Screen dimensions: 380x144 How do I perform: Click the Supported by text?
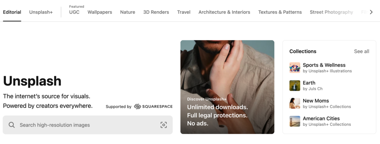(118, 107)
